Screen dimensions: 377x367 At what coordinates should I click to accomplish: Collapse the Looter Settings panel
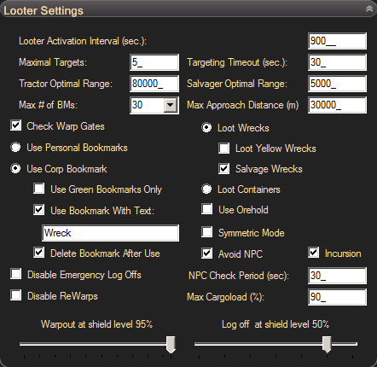coord(369,9)
